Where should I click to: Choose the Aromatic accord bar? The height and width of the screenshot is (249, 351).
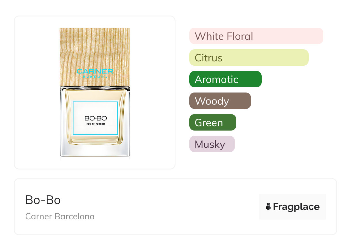coord(225,79)
